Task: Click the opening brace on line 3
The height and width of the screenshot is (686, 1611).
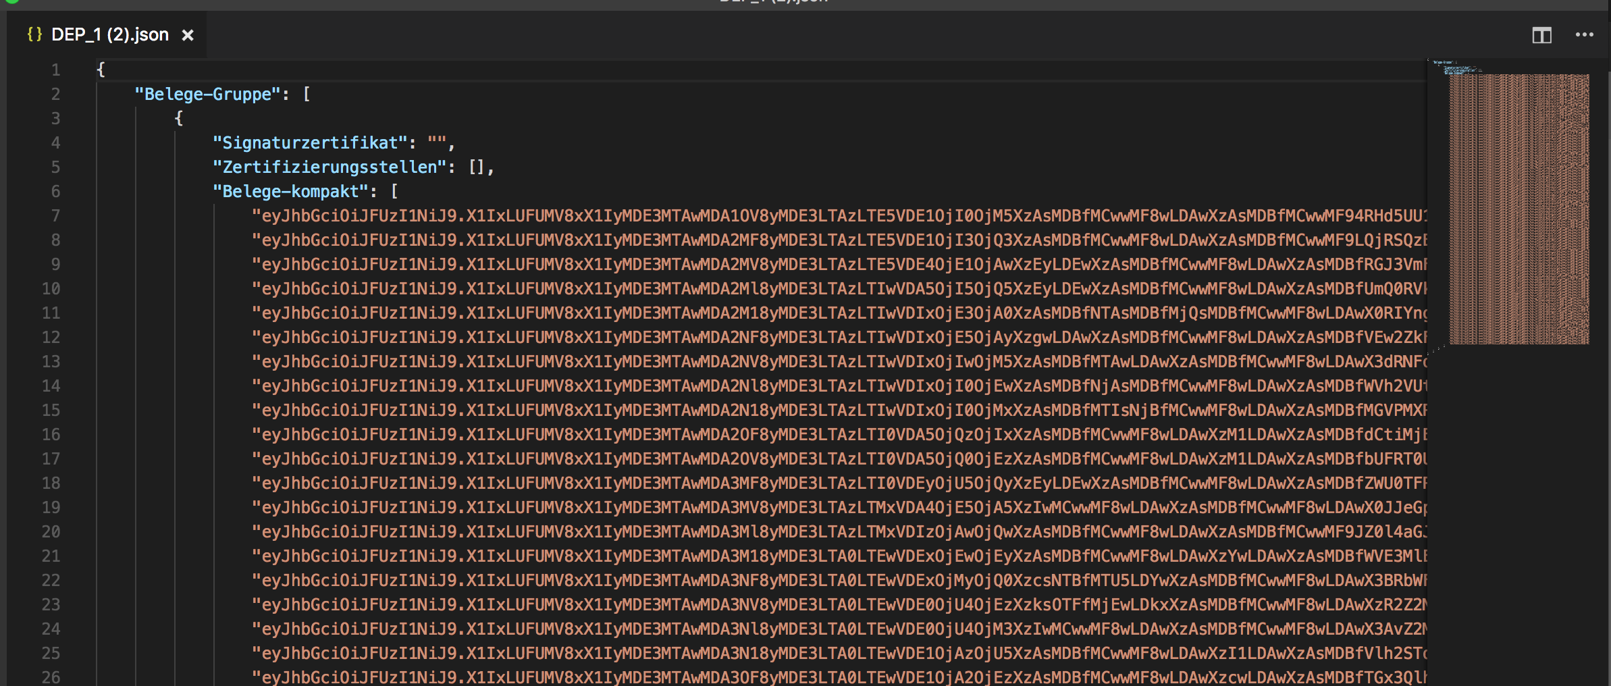Action: coord(179,118)
